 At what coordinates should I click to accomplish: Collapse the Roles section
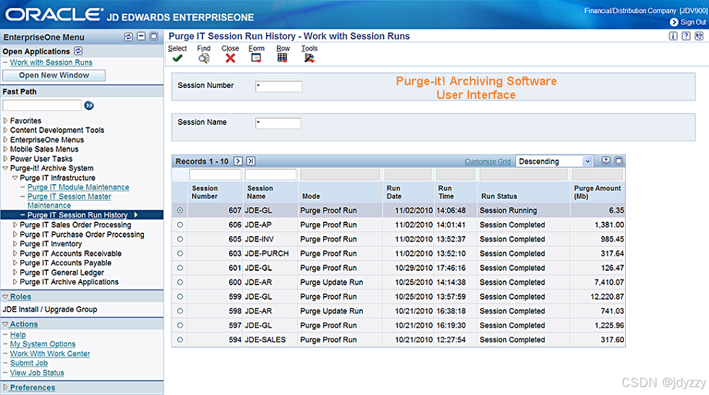(6, 297)
